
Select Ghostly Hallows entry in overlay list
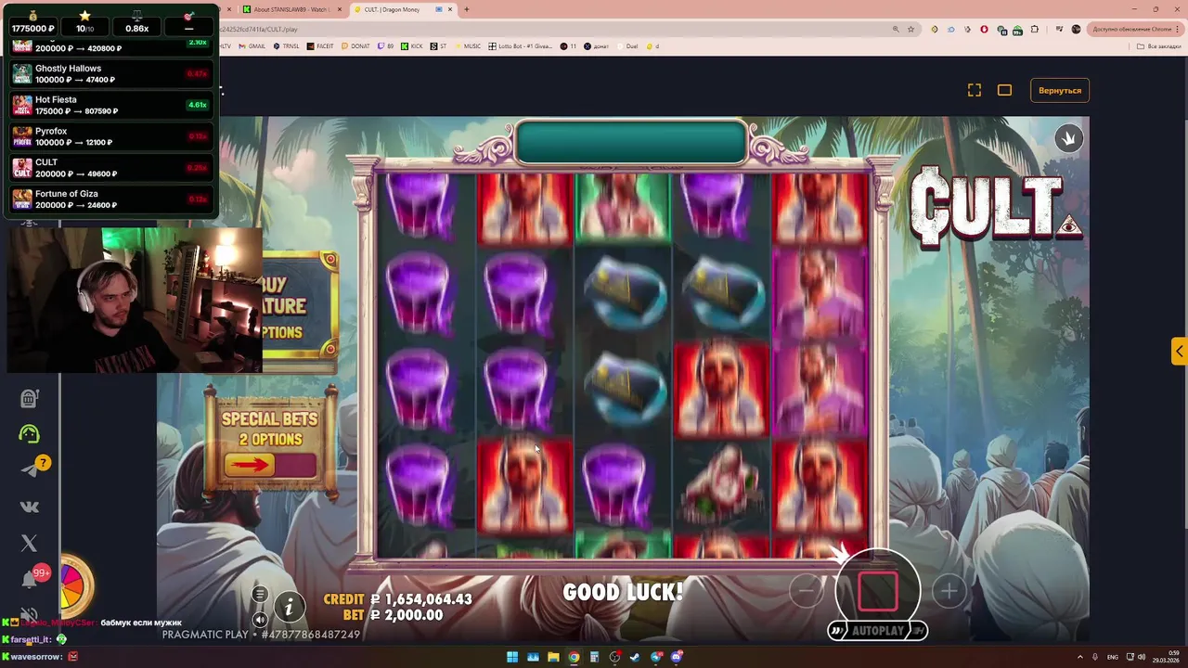tap(110, 74)
